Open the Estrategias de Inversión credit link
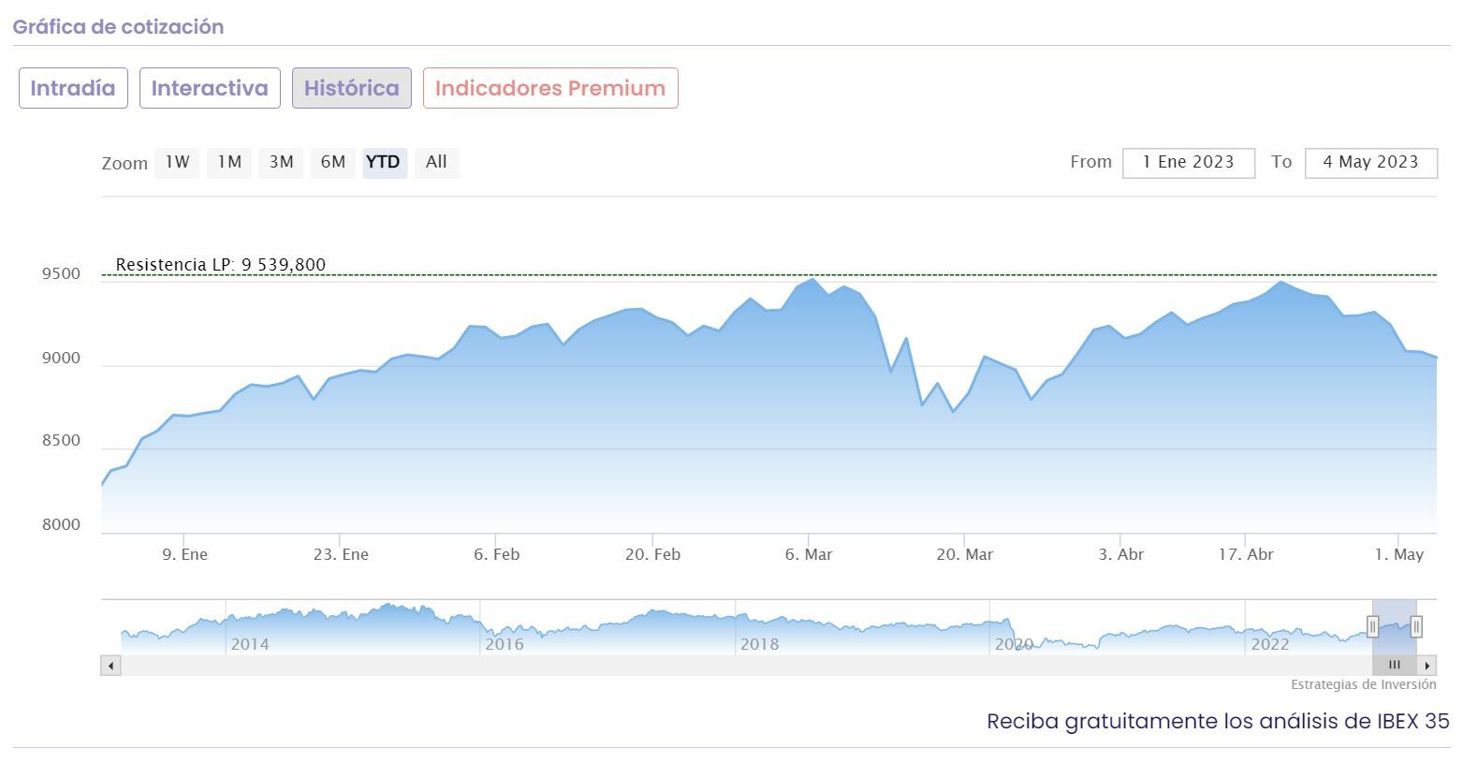The width and height of the screenshot is (1463, 763). click(1363, 684)
